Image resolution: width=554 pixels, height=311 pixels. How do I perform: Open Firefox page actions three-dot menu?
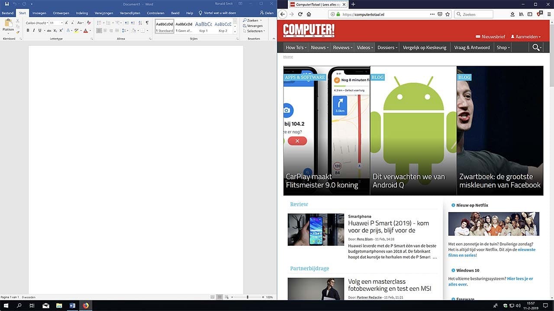[432, 14]
